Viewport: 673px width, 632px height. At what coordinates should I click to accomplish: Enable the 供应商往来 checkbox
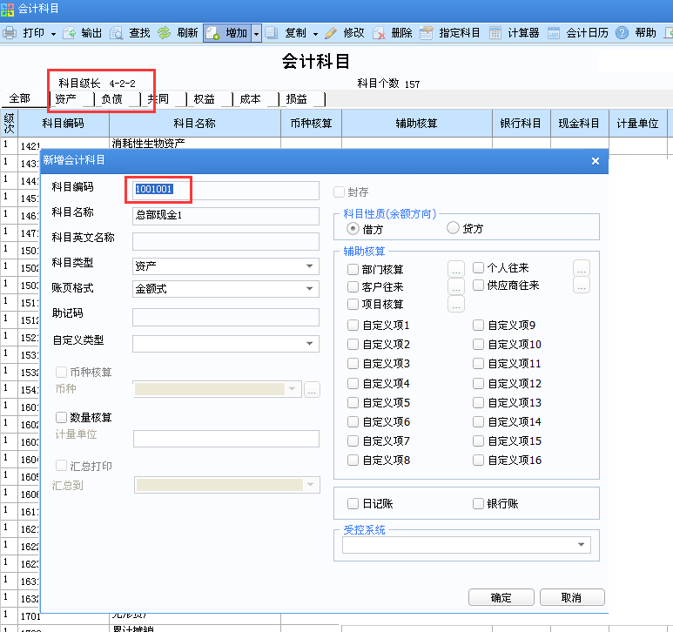[x=478, y=286]
